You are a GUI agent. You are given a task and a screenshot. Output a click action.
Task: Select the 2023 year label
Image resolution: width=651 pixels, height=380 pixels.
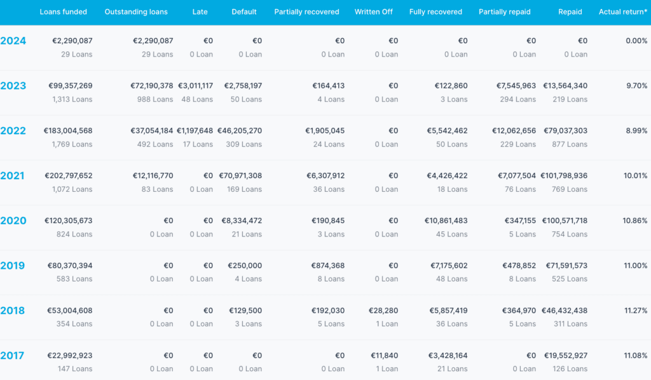pyautogui.click(x=13, y=86)
